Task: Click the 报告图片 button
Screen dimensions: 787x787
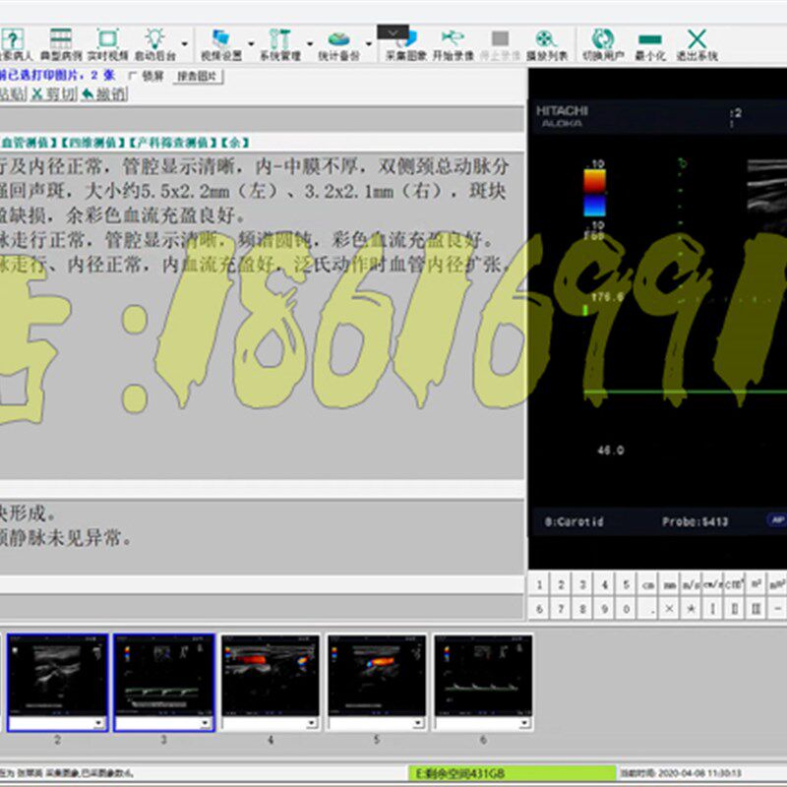Action: point(198,77)
